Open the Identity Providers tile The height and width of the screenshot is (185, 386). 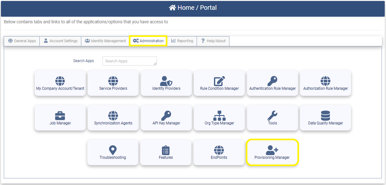(x=166, y=83)
